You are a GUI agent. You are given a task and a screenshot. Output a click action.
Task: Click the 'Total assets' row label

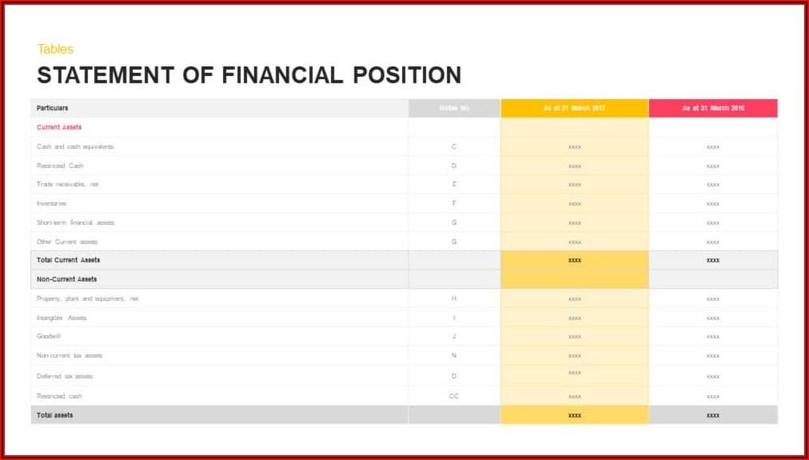click(x=55, y=415)
